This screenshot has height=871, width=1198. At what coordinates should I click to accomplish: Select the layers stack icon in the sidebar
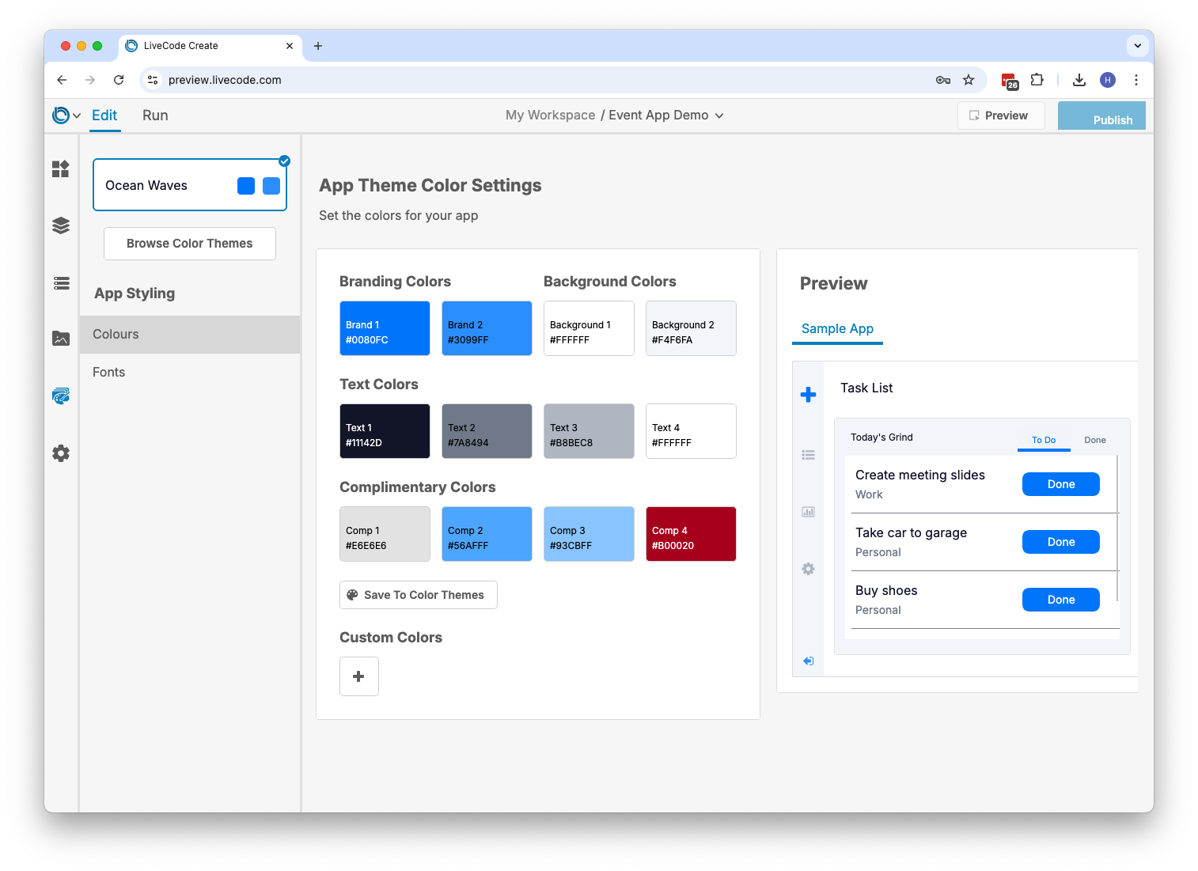61,225
